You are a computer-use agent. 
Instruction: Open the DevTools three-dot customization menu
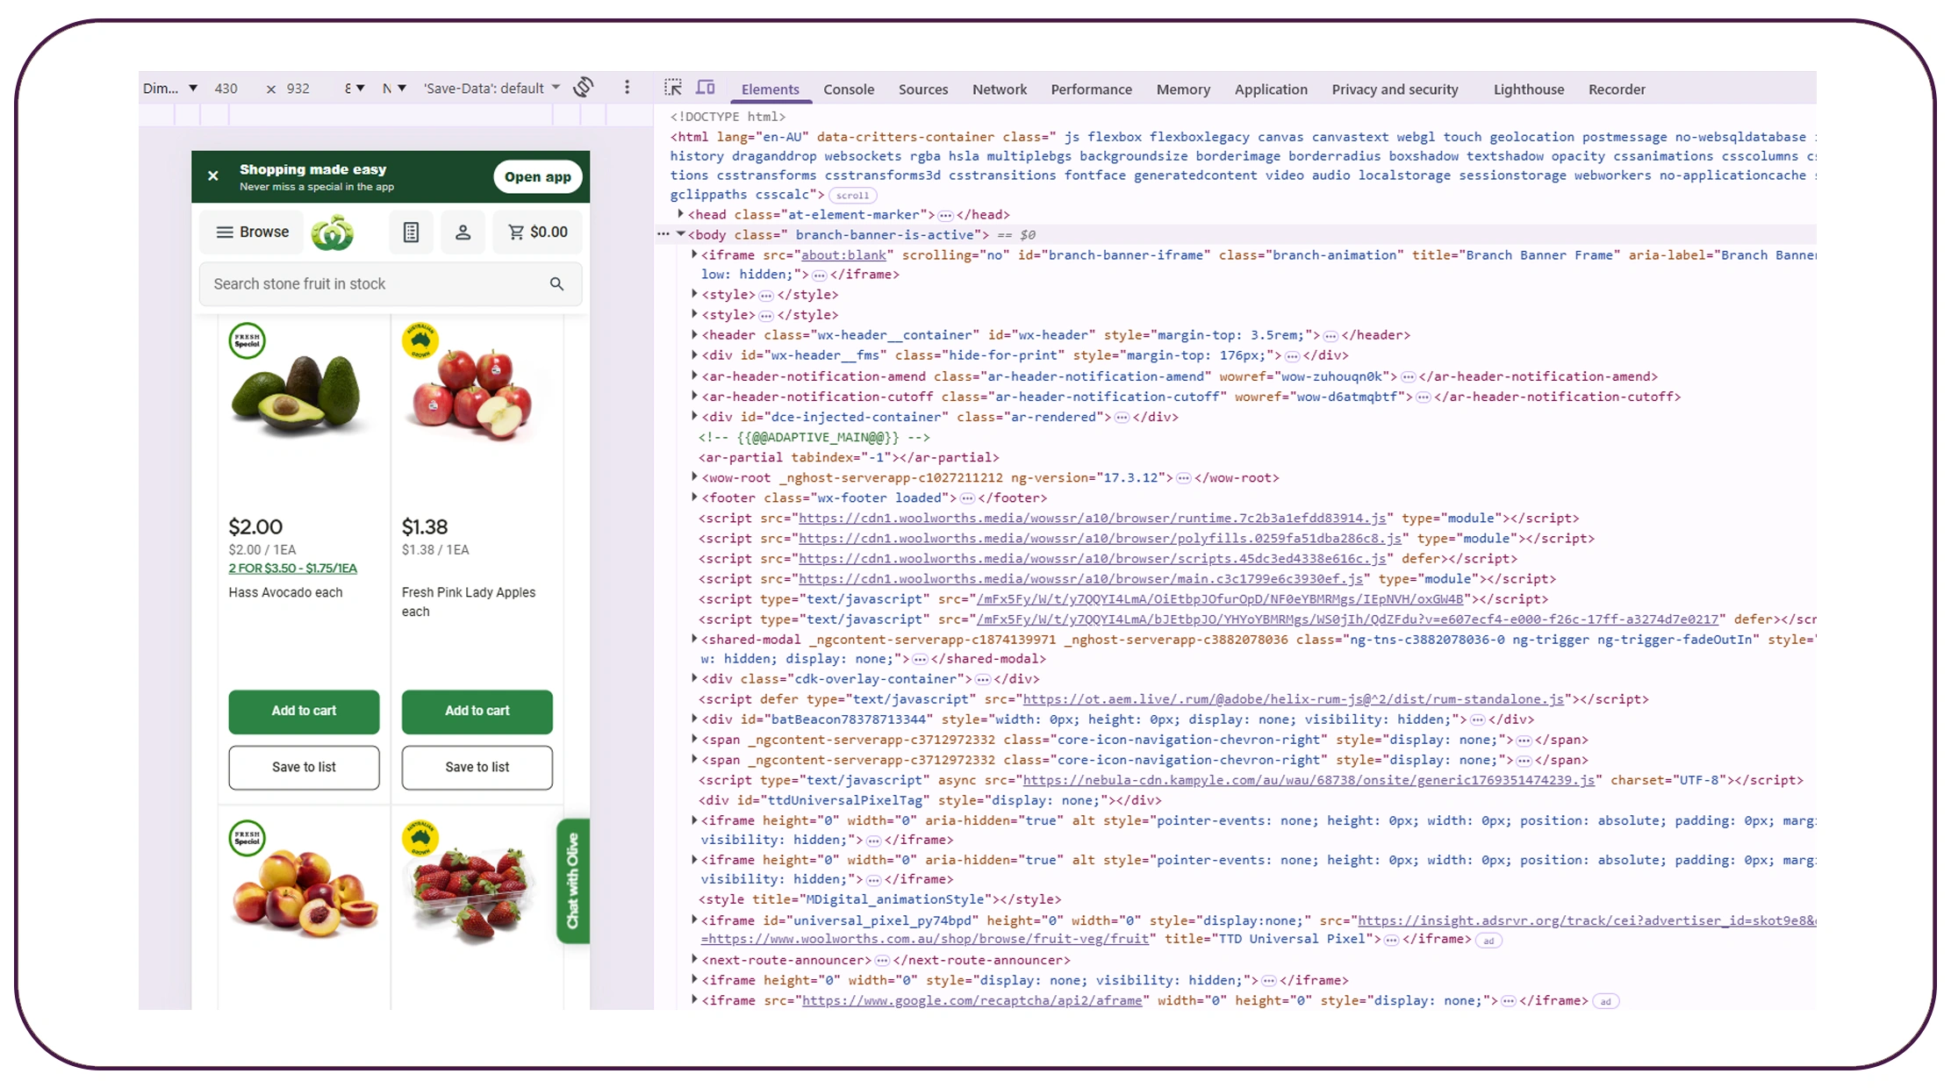tap(628, 88)
